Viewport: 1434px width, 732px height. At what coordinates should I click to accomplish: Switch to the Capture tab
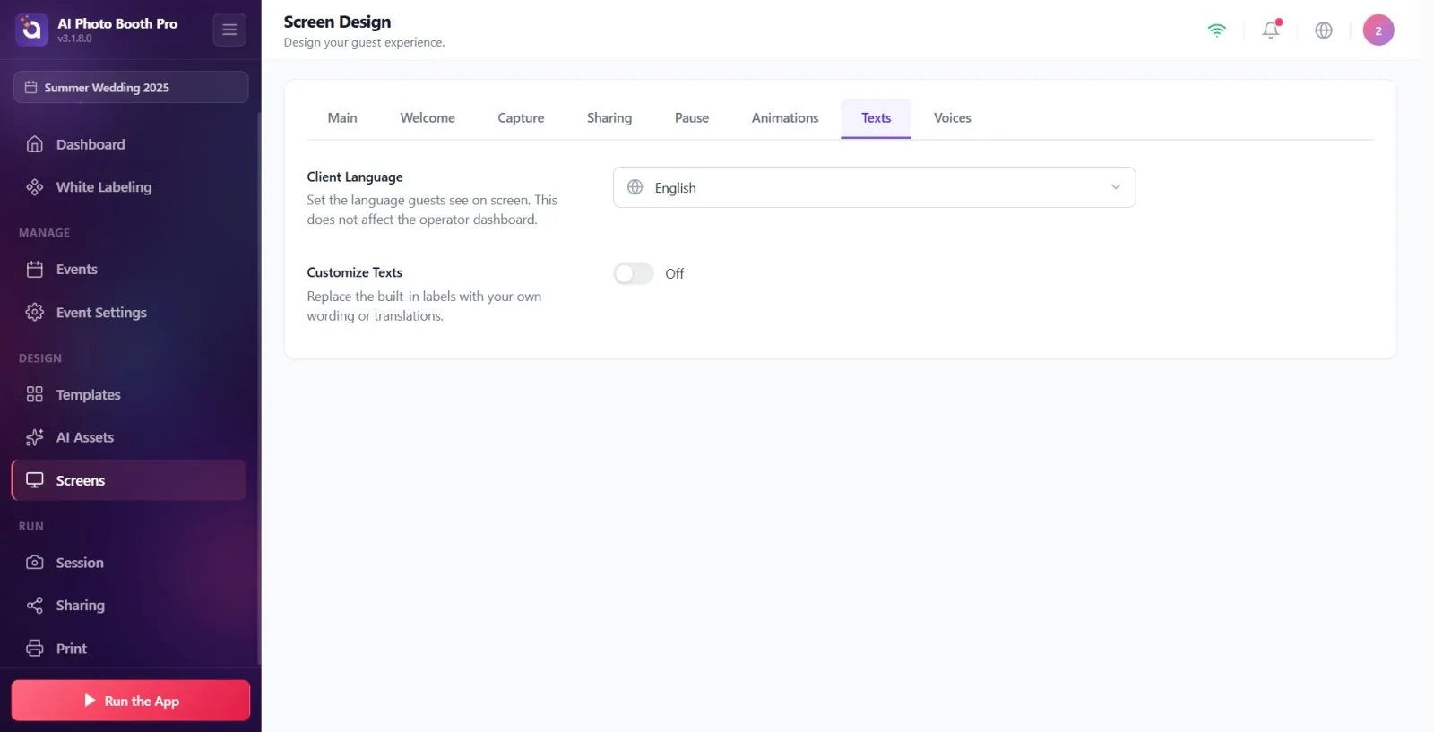click(521, 118)
